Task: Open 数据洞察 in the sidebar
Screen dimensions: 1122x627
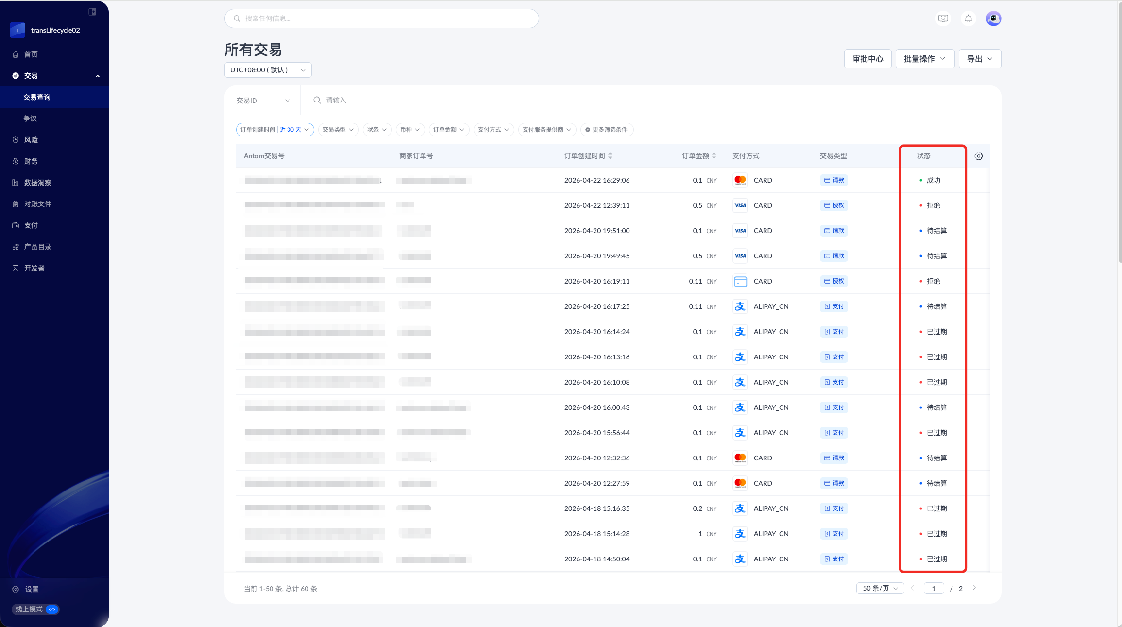Action: click(x=37, y=183)
